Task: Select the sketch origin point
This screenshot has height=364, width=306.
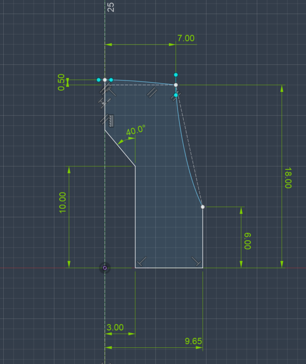Action: coord(105,268)
